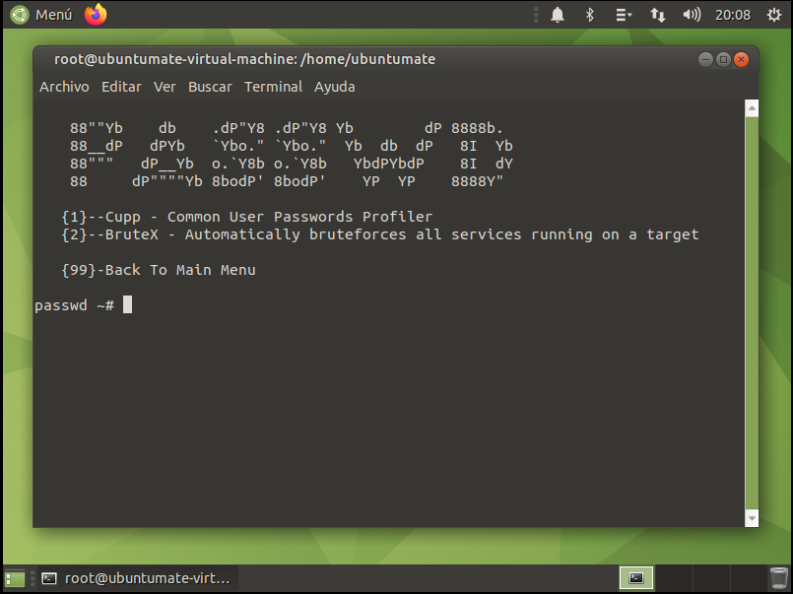The width and height of the screenshot is (793, 594).
Task: Open the power session gear icon
Action: pyautogui.click(x=773, y=15)
